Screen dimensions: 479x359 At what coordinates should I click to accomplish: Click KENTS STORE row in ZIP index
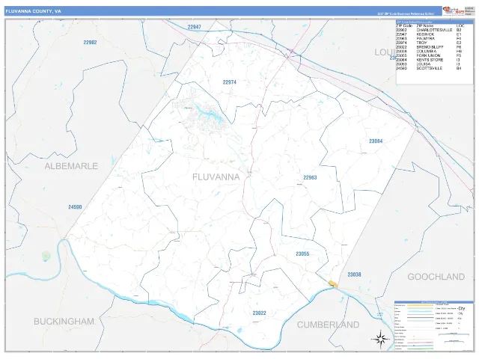pos(429,60)
